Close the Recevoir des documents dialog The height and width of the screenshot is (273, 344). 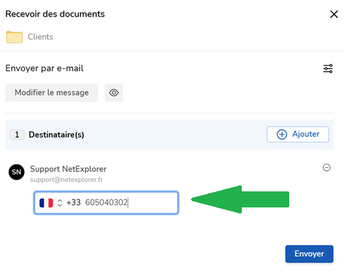(x=334, y=14)
